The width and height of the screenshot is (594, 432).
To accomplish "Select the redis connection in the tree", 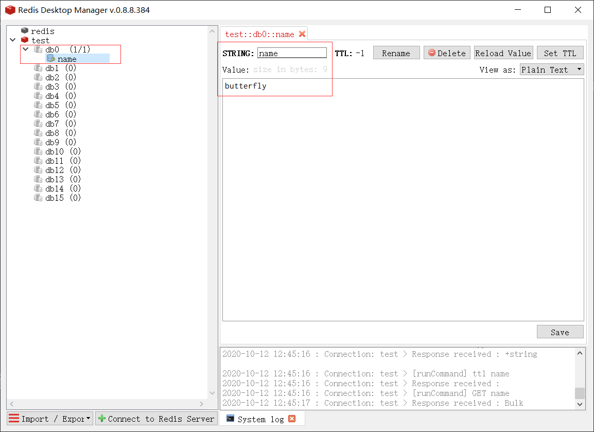I will tap(42, 31).
